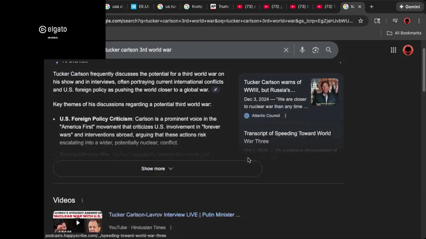Click the Elgato logo in overlay
The height and width of the screenshot is (239, 426).
pos(53,30)
